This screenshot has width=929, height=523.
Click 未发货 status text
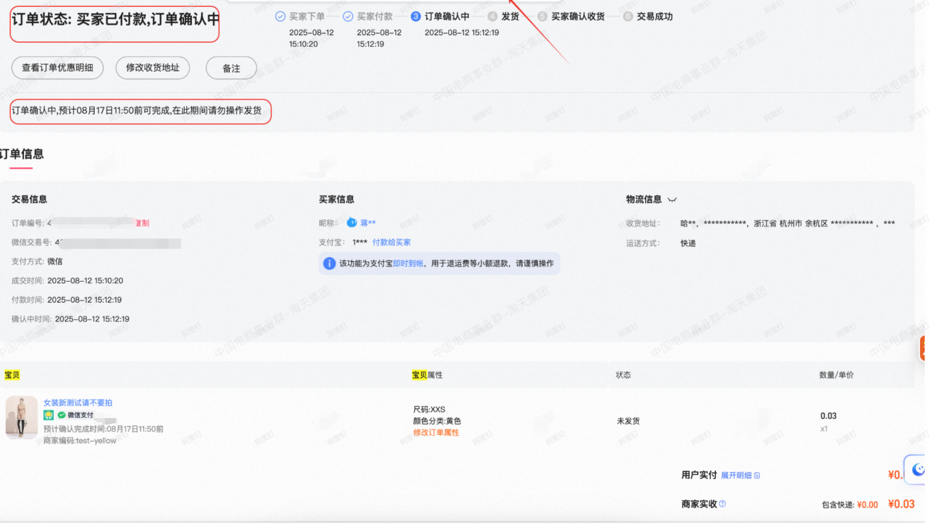pos(628,421)
